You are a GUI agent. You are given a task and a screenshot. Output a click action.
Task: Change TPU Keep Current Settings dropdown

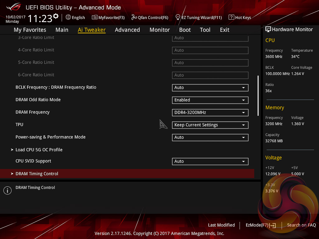pyautogui.click(x=210, y=125)
